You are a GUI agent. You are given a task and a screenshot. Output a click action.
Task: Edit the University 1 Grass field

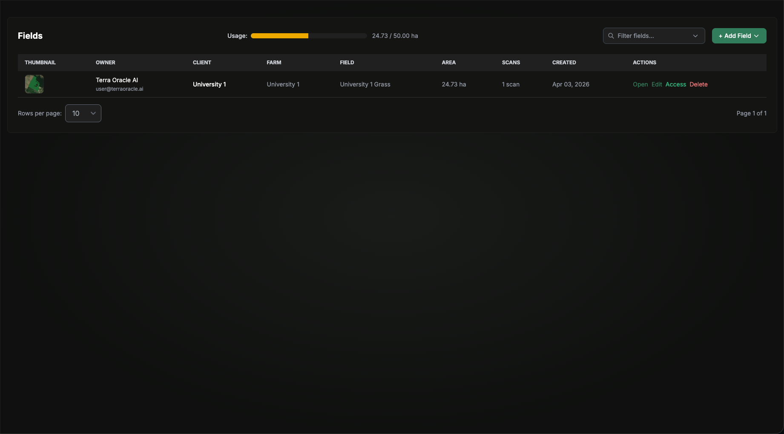coord(656,84)
